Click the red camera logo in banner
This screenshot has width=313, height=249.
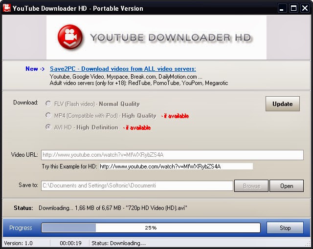click(x=70, y=37)
